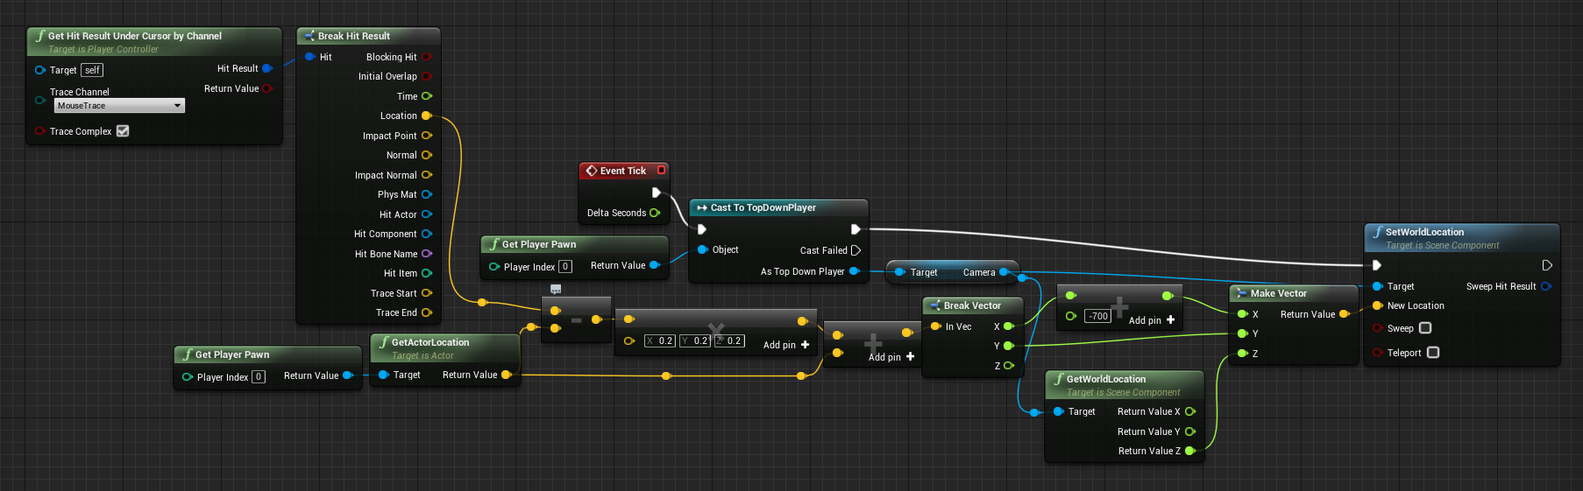Click the Return Value Z output pin

tap(1190, 451)
